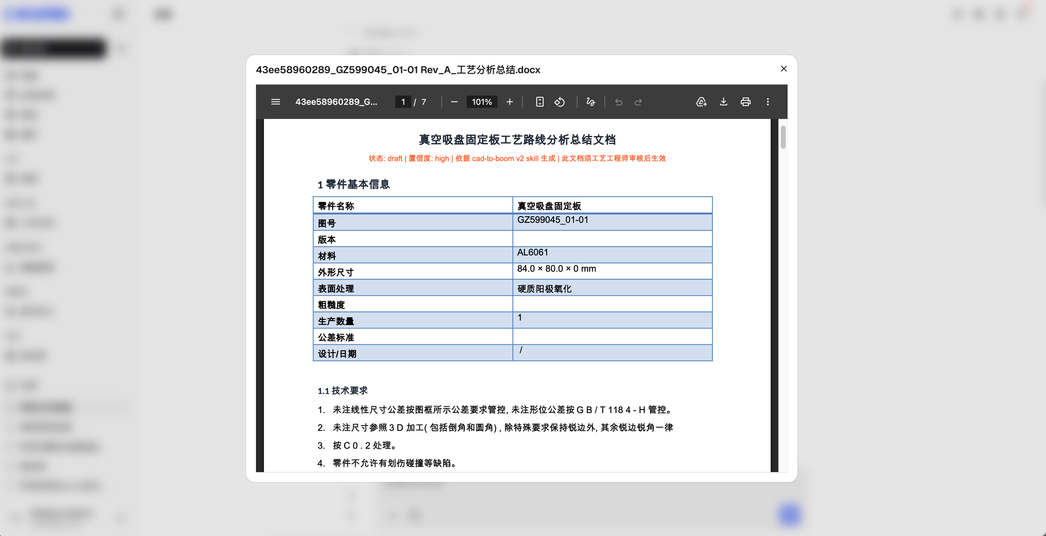The width and height of the screenshot is (1046, 536).
Task: Zoom out with the minus icon
Action: click(454, 102)
